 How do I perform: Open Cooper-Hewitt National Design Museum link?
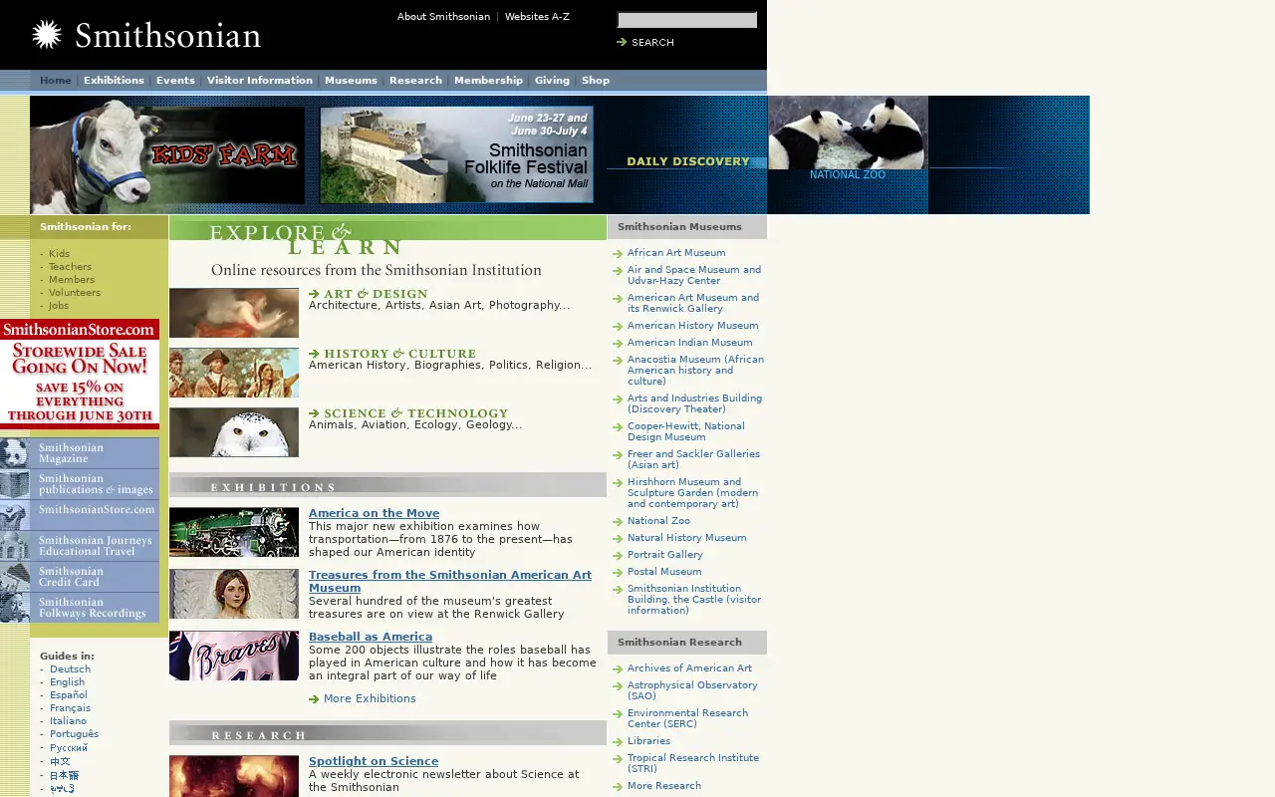(x=686, y=431)
